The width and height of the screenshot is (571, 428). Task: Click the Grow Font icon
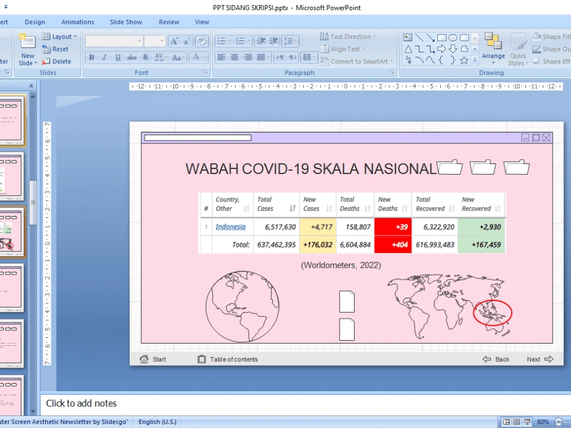click(174, 41)
